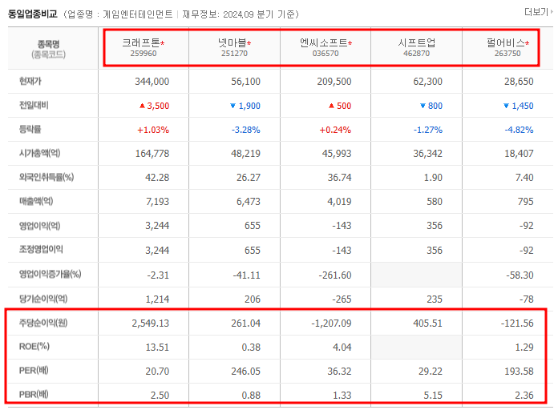Viewport: 558px width, 414px height.
Task: Select market cap value 48,219
Action: pos(245,154)
